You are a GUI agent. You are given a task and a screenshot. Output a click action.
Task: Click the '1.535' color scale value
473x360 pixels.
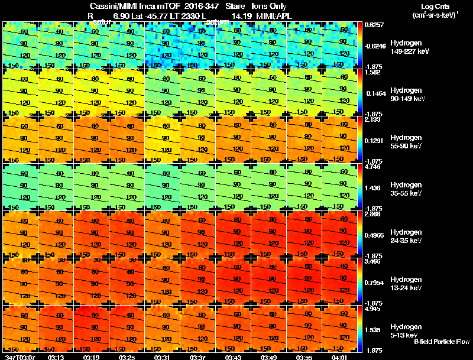[373, 330]
